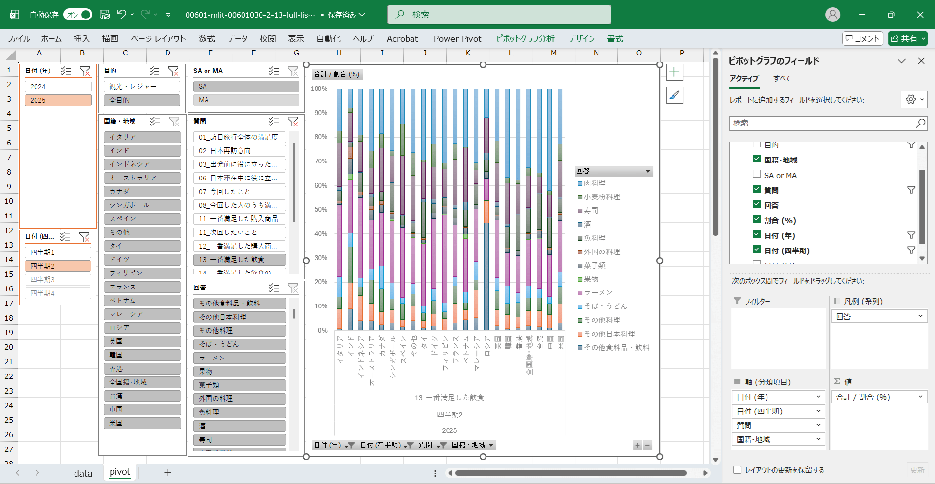Enable レイアウトの更新を保留する checkbox
935x484 pixels.
click(737, 470)
